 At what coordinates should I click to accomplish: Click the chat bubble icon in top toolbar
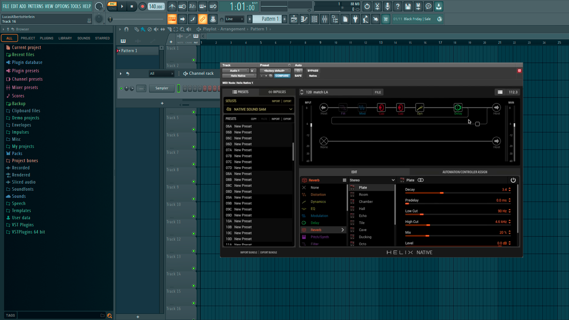pyautogui.click(x=428, y=7)
